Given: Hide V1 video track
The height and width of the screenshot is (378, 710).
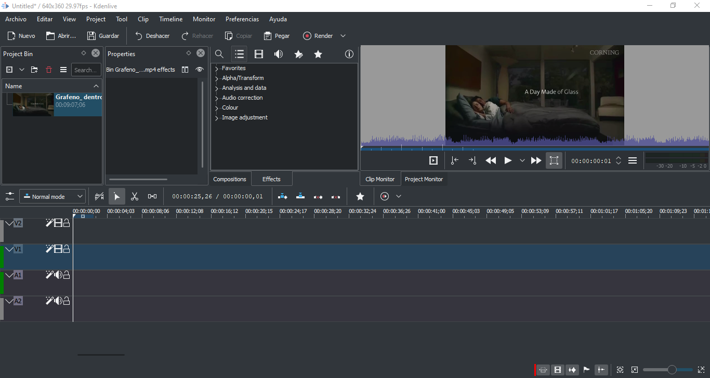Looking at the screenshot, I should [x=58, y=249].
